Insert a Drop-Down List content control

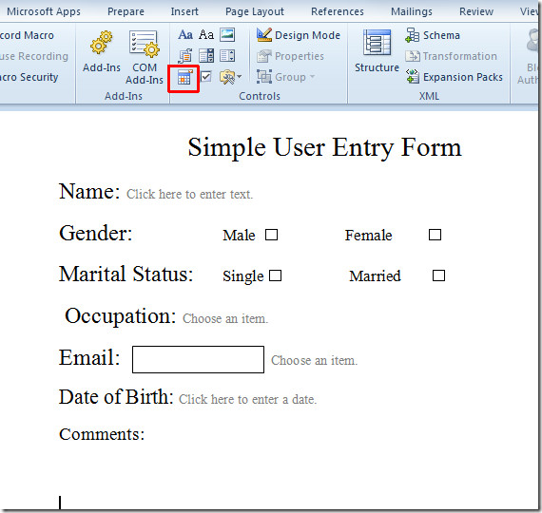click(x=227, y=56)
